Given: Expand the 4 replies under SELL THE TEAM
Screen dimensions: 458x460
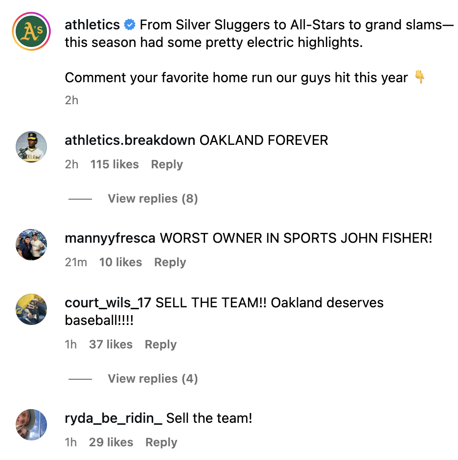Looking at the screenshot, I should (x=153, y=379).
